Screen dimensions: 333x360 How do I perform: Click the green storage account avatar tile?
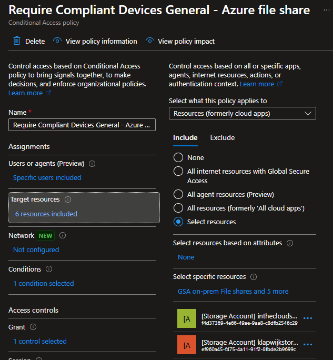click(x=186, y=319)
